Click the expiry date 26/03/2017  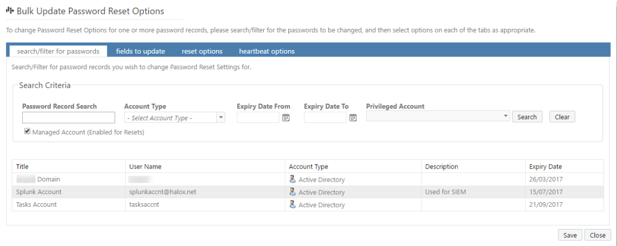point(546,179)
